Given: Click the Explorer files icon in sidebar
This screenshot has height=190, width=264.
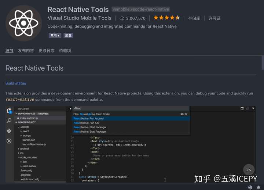Looking at the screenshot, I should [x=9, y=111].
